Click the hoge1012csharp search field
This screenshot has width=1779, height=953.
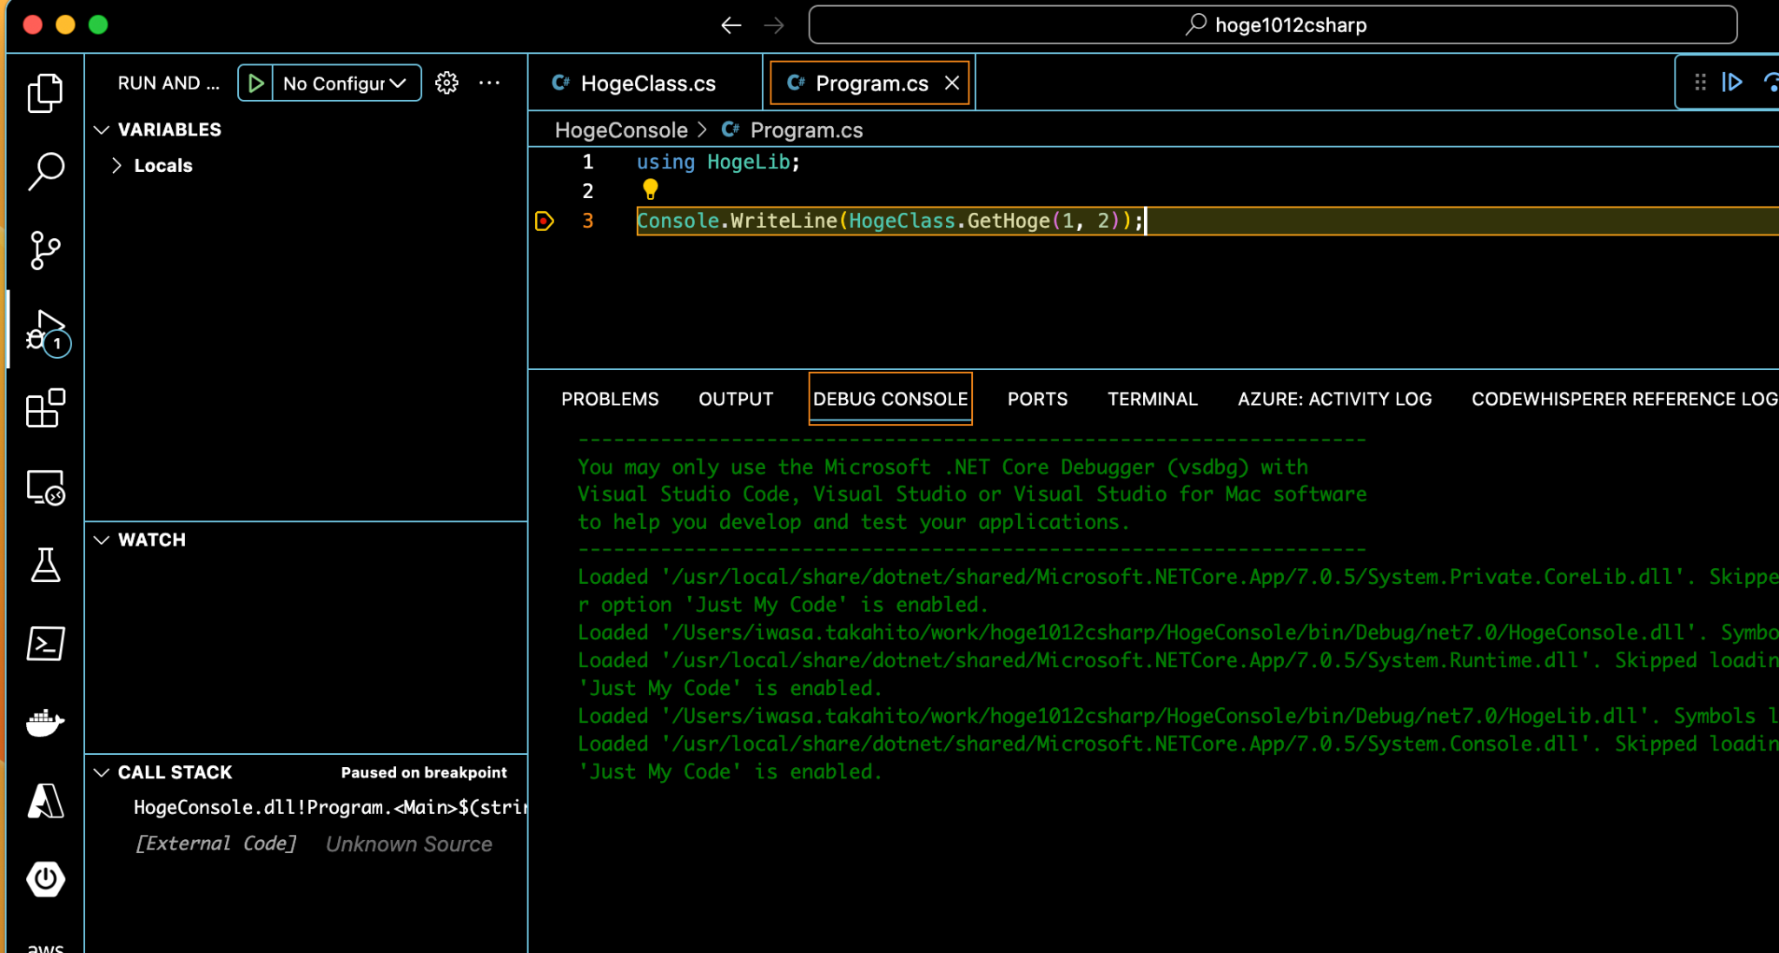tap(1271, 24)
